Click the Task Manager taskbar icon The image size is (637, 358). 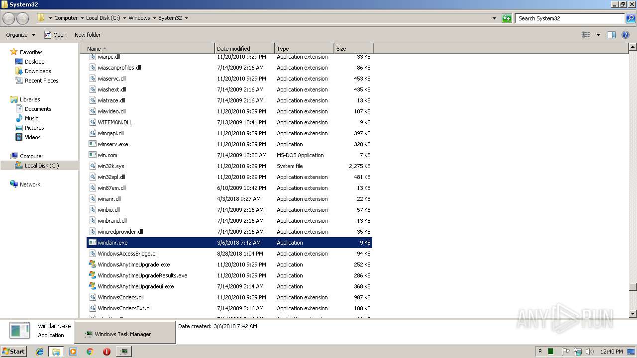(x=123, y=352)
